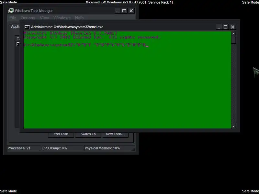259x194 pixels.
Task: Maximize the cmd.exe window
Action: 225,27
